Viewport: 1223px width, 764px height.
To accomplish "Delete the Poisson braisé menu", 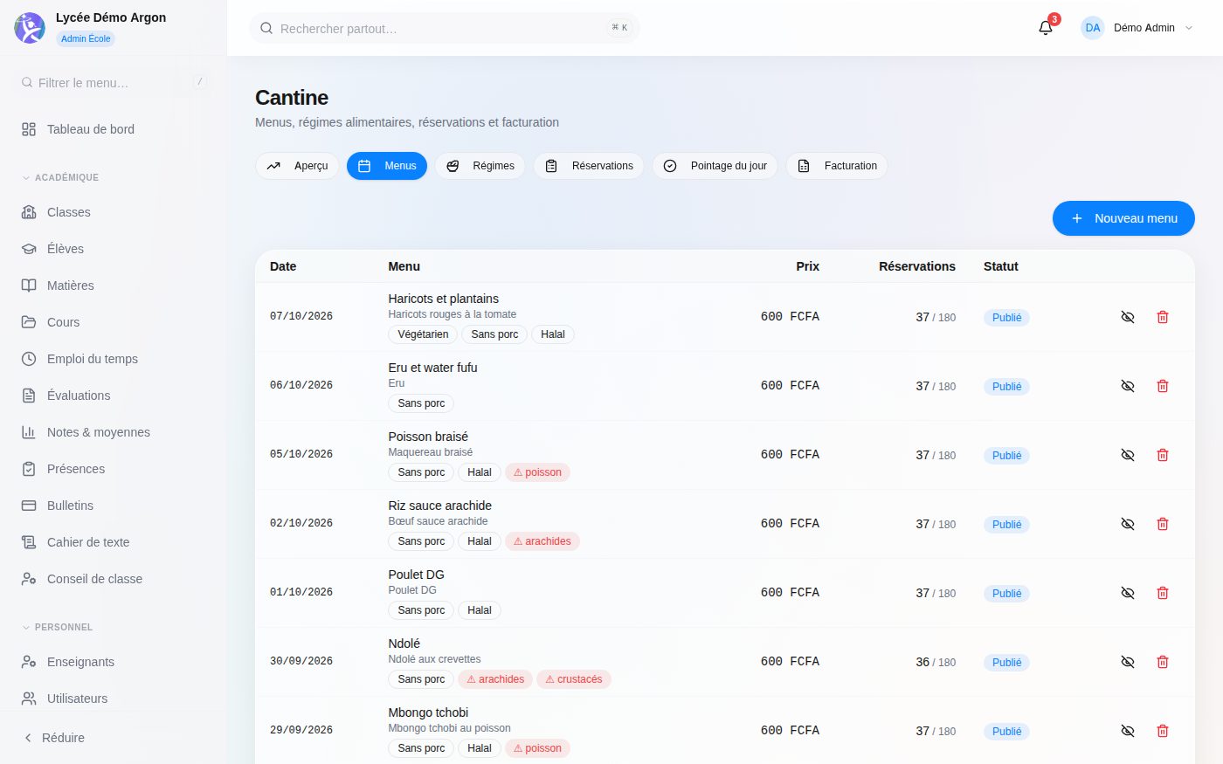I will tap(1163, 455).
